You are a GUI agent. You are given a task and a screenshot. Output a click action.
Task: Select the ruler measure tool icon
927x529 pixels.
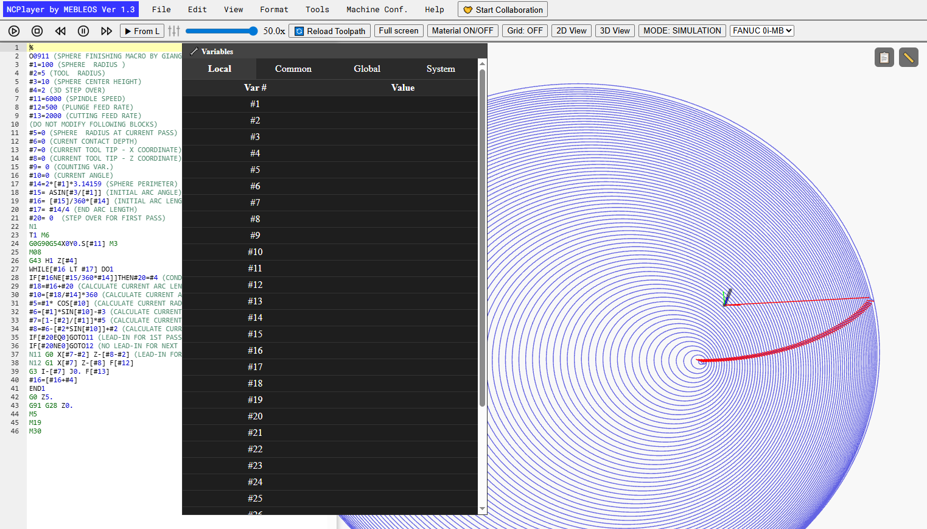click(x=909, y=57)
